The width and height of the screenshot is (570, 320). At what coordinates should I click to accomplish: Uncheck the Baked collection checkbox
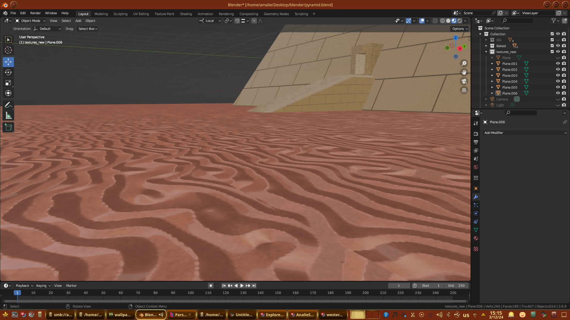(552, 46)
